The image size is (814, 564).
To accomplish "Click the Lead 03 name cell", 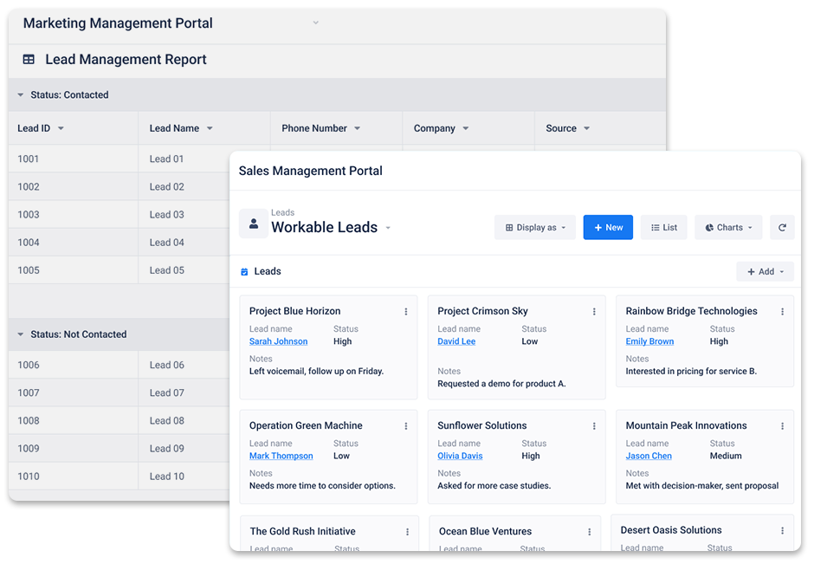I will (x=184, y=215).
